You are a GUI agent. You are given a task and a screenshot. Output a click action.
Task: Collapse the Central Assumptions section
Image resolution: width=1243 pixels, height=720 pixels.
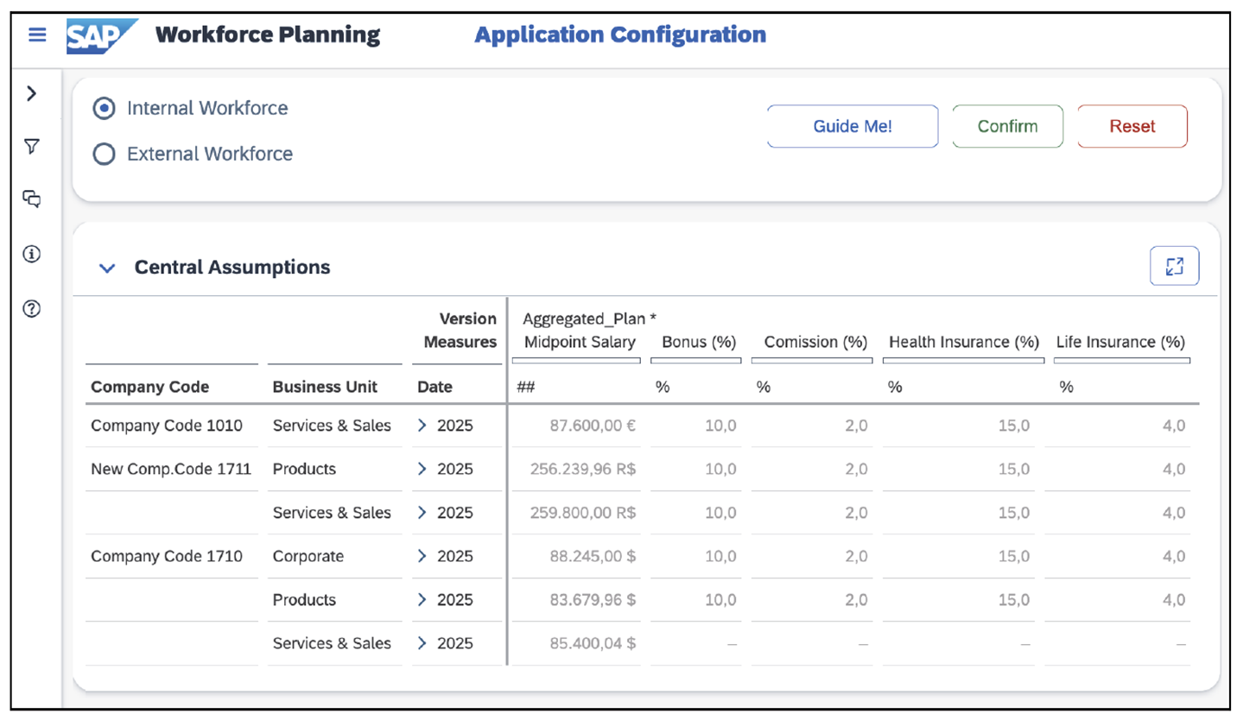tap(107, 268)
